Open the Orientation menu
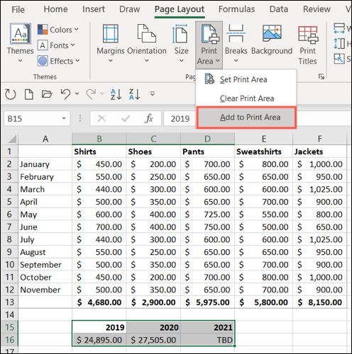 [x=147, y=43]
